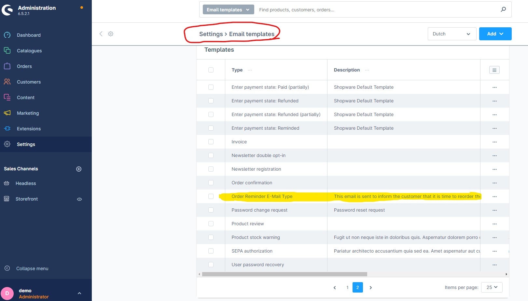Go to page 1

347,288
